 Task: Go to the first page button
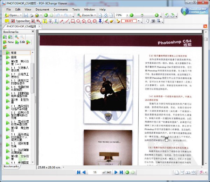78,172
